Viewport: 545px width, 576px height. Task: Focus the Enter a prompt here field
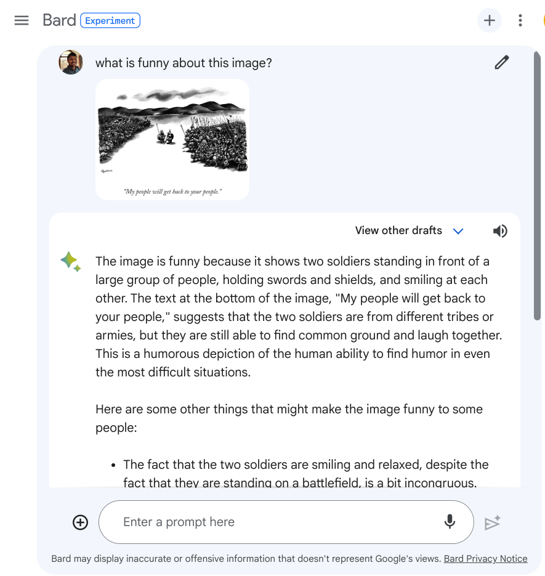tap(271, 522)
